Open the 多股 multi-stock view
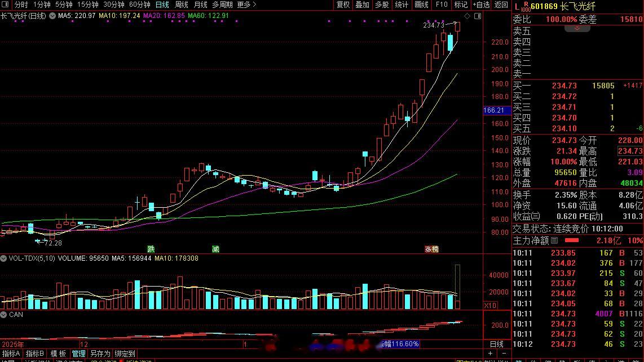 coord(382,5)
